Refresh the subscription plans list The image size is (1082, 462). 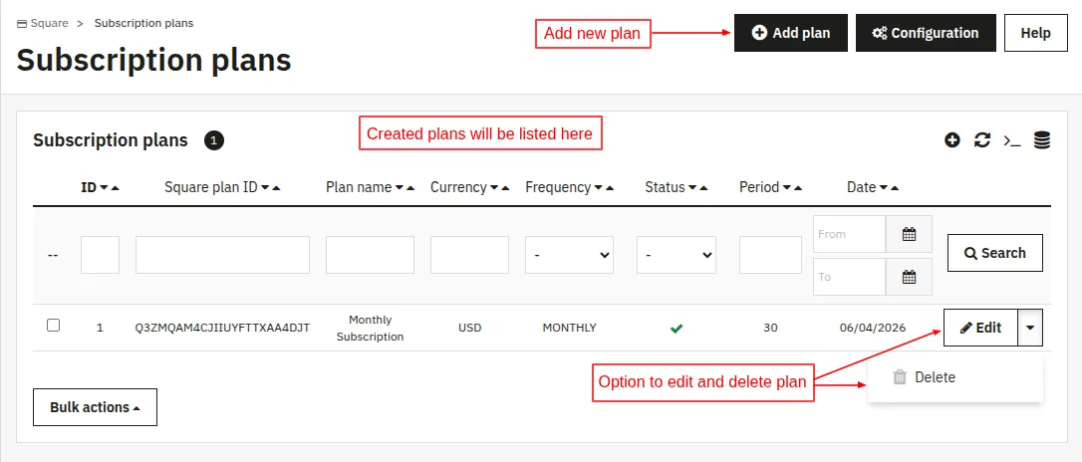tap(982, 140)
